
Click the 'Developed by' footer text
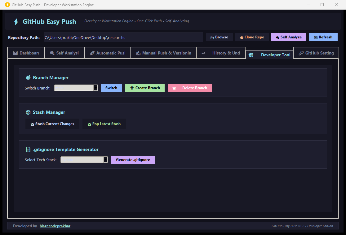pyautogui.click(x=25, y=226)
